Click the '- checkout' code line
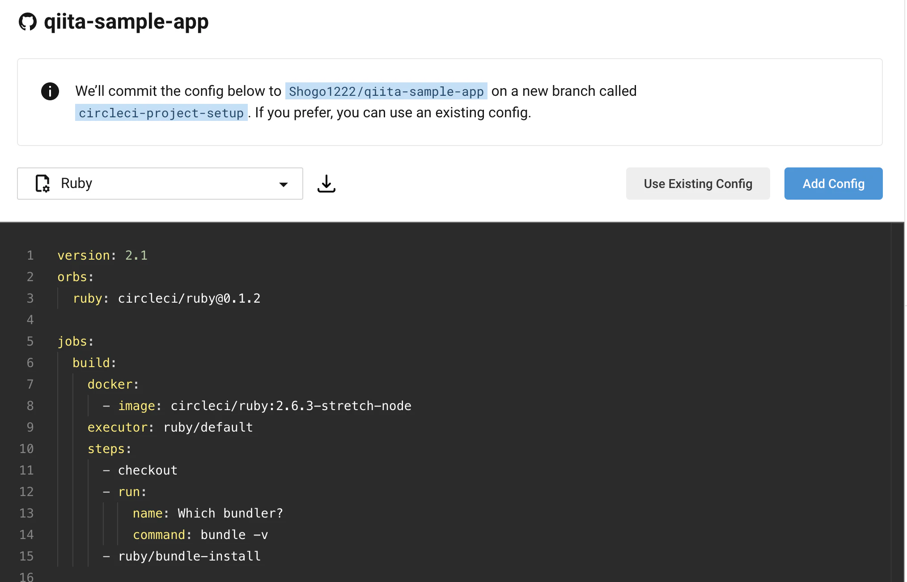This screenshot has height=582, width=907. pyautogui.click(x=140, y=470)
